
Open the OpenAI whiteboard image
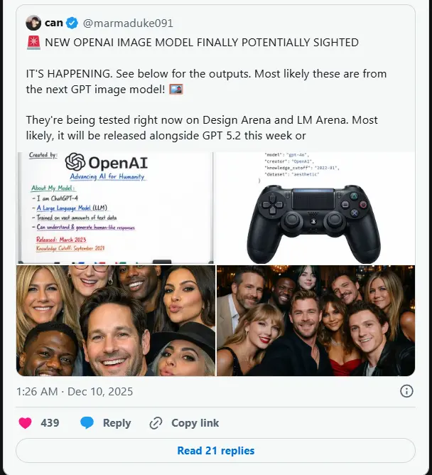tap(115, 208)
